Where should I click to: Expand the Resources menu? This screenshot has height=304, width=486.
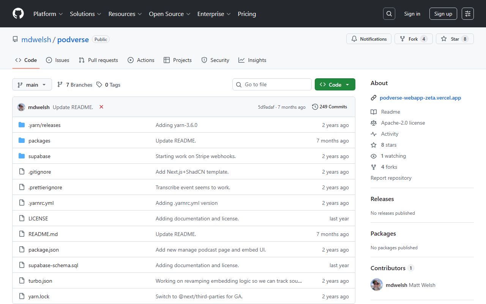click(x=125, y=14)
